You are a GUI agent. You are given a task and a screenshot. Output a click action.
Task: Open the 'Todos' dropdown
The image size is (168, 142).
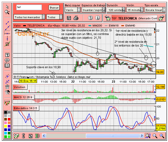(x=54, y=17)
